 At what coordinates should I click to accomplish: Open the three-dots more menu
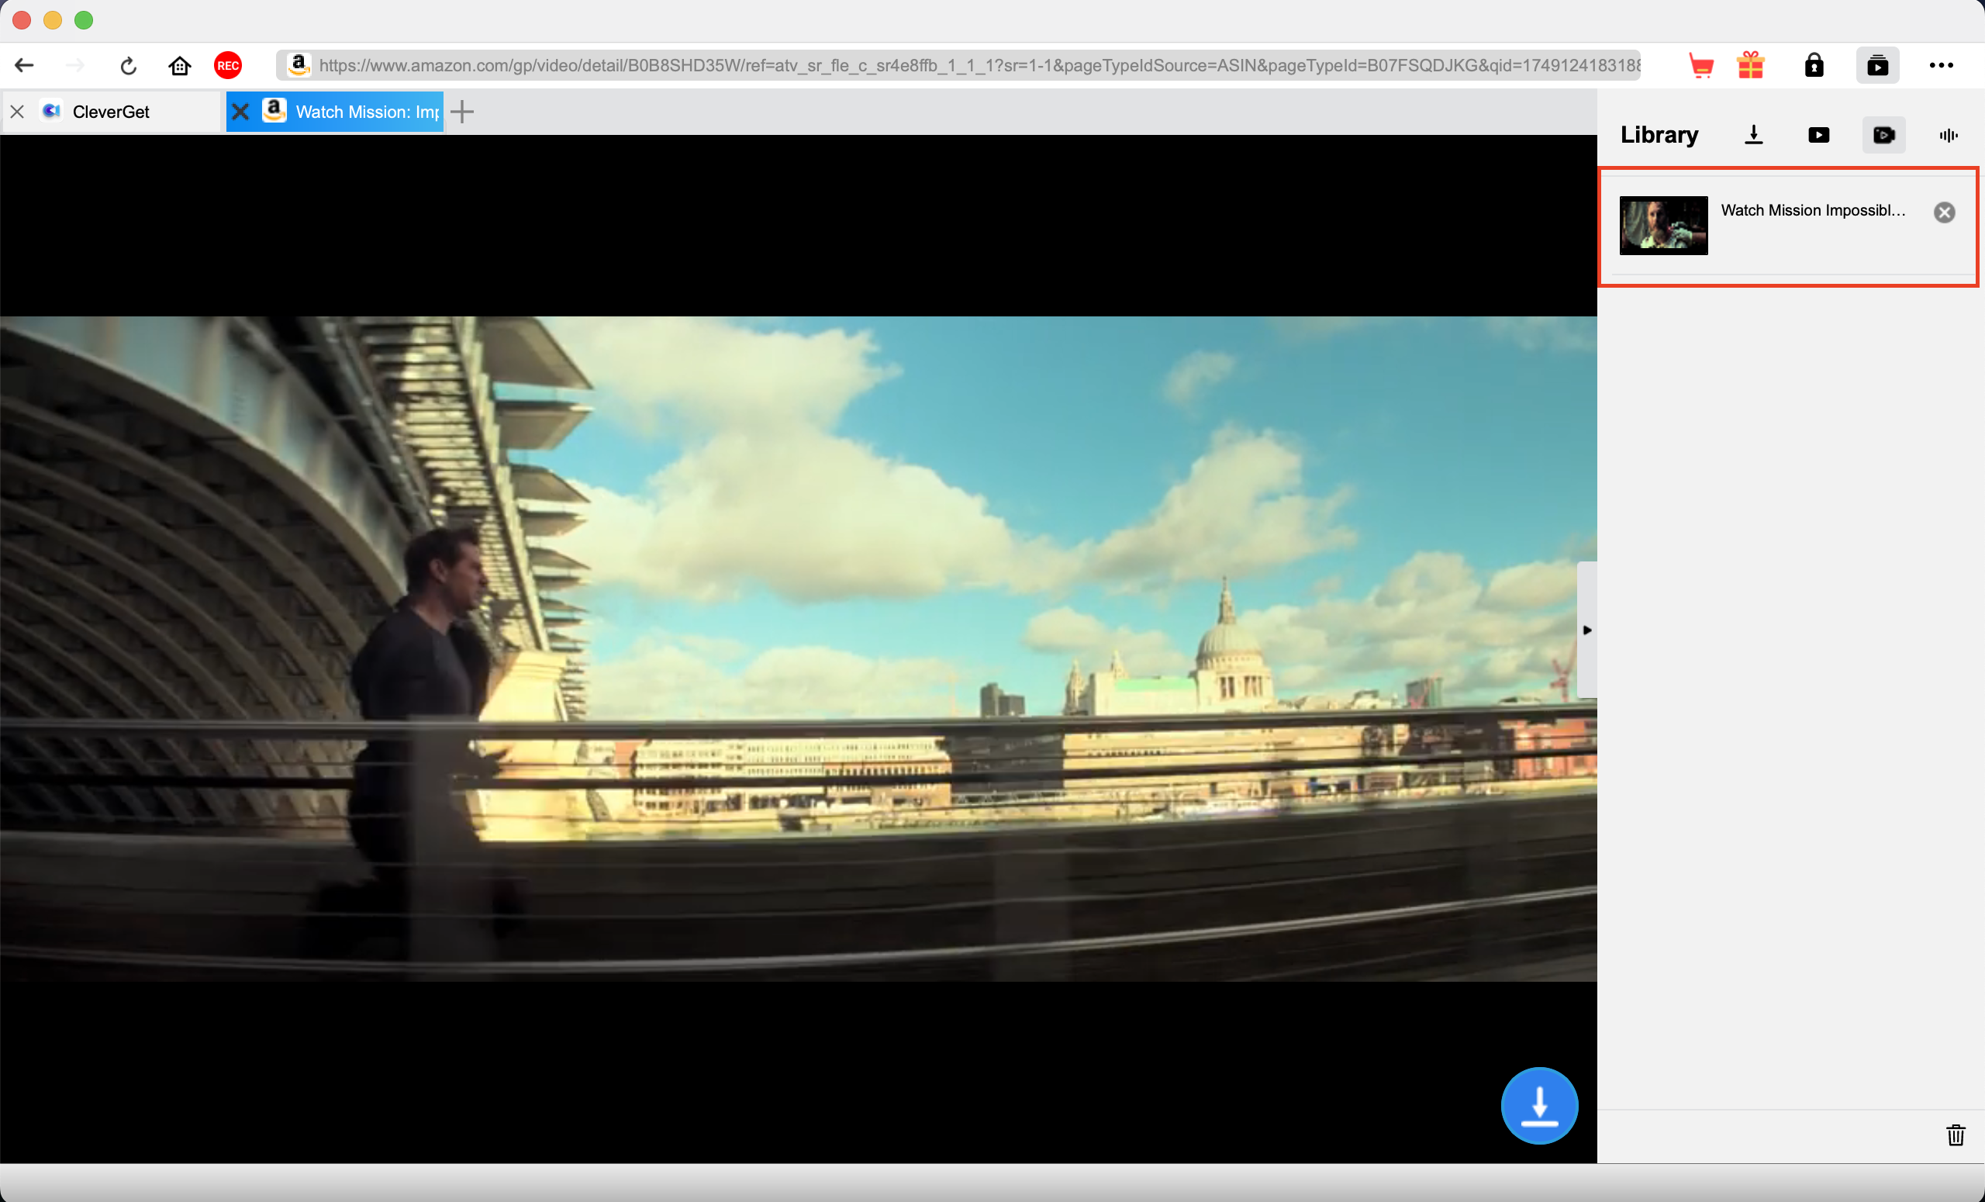coord(1942,65)
